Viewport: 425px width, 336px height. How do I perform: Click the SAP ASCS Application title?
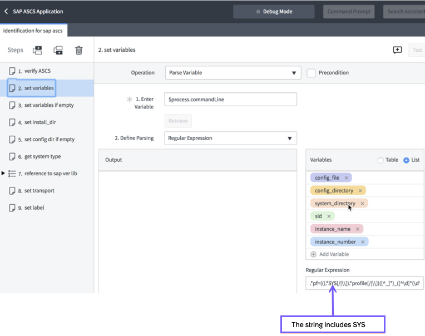point(38,11)
